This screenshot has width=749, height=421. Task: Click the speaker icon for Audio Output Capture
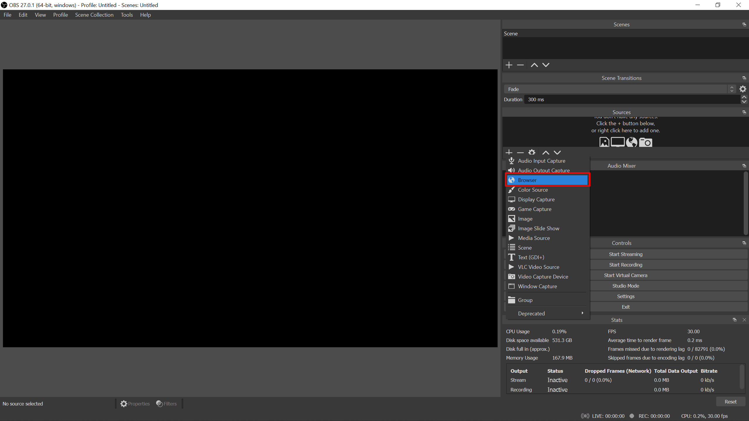tap(512, 170)
